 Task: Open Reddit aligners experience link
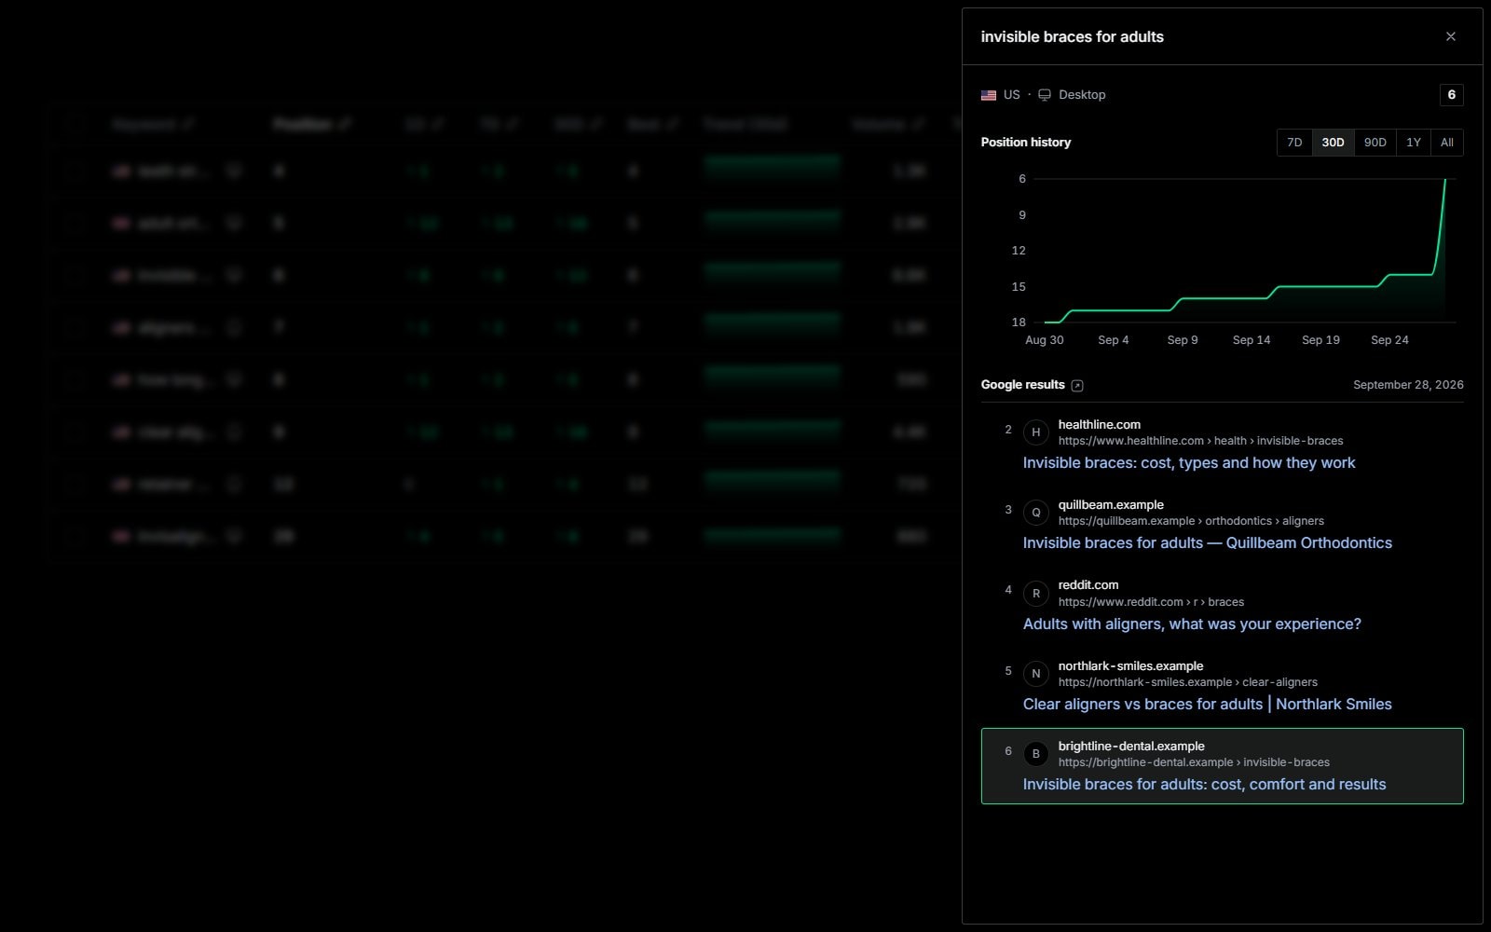tap(1192, 624)
